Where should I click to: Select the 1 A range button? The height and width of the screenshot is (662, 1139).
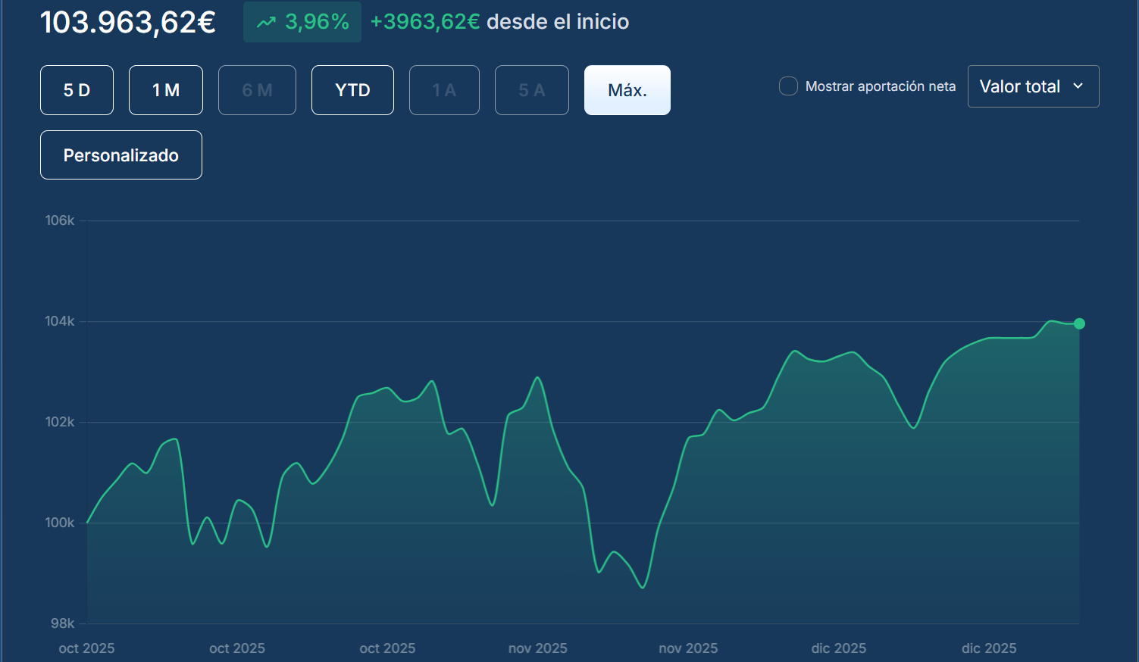444,90
